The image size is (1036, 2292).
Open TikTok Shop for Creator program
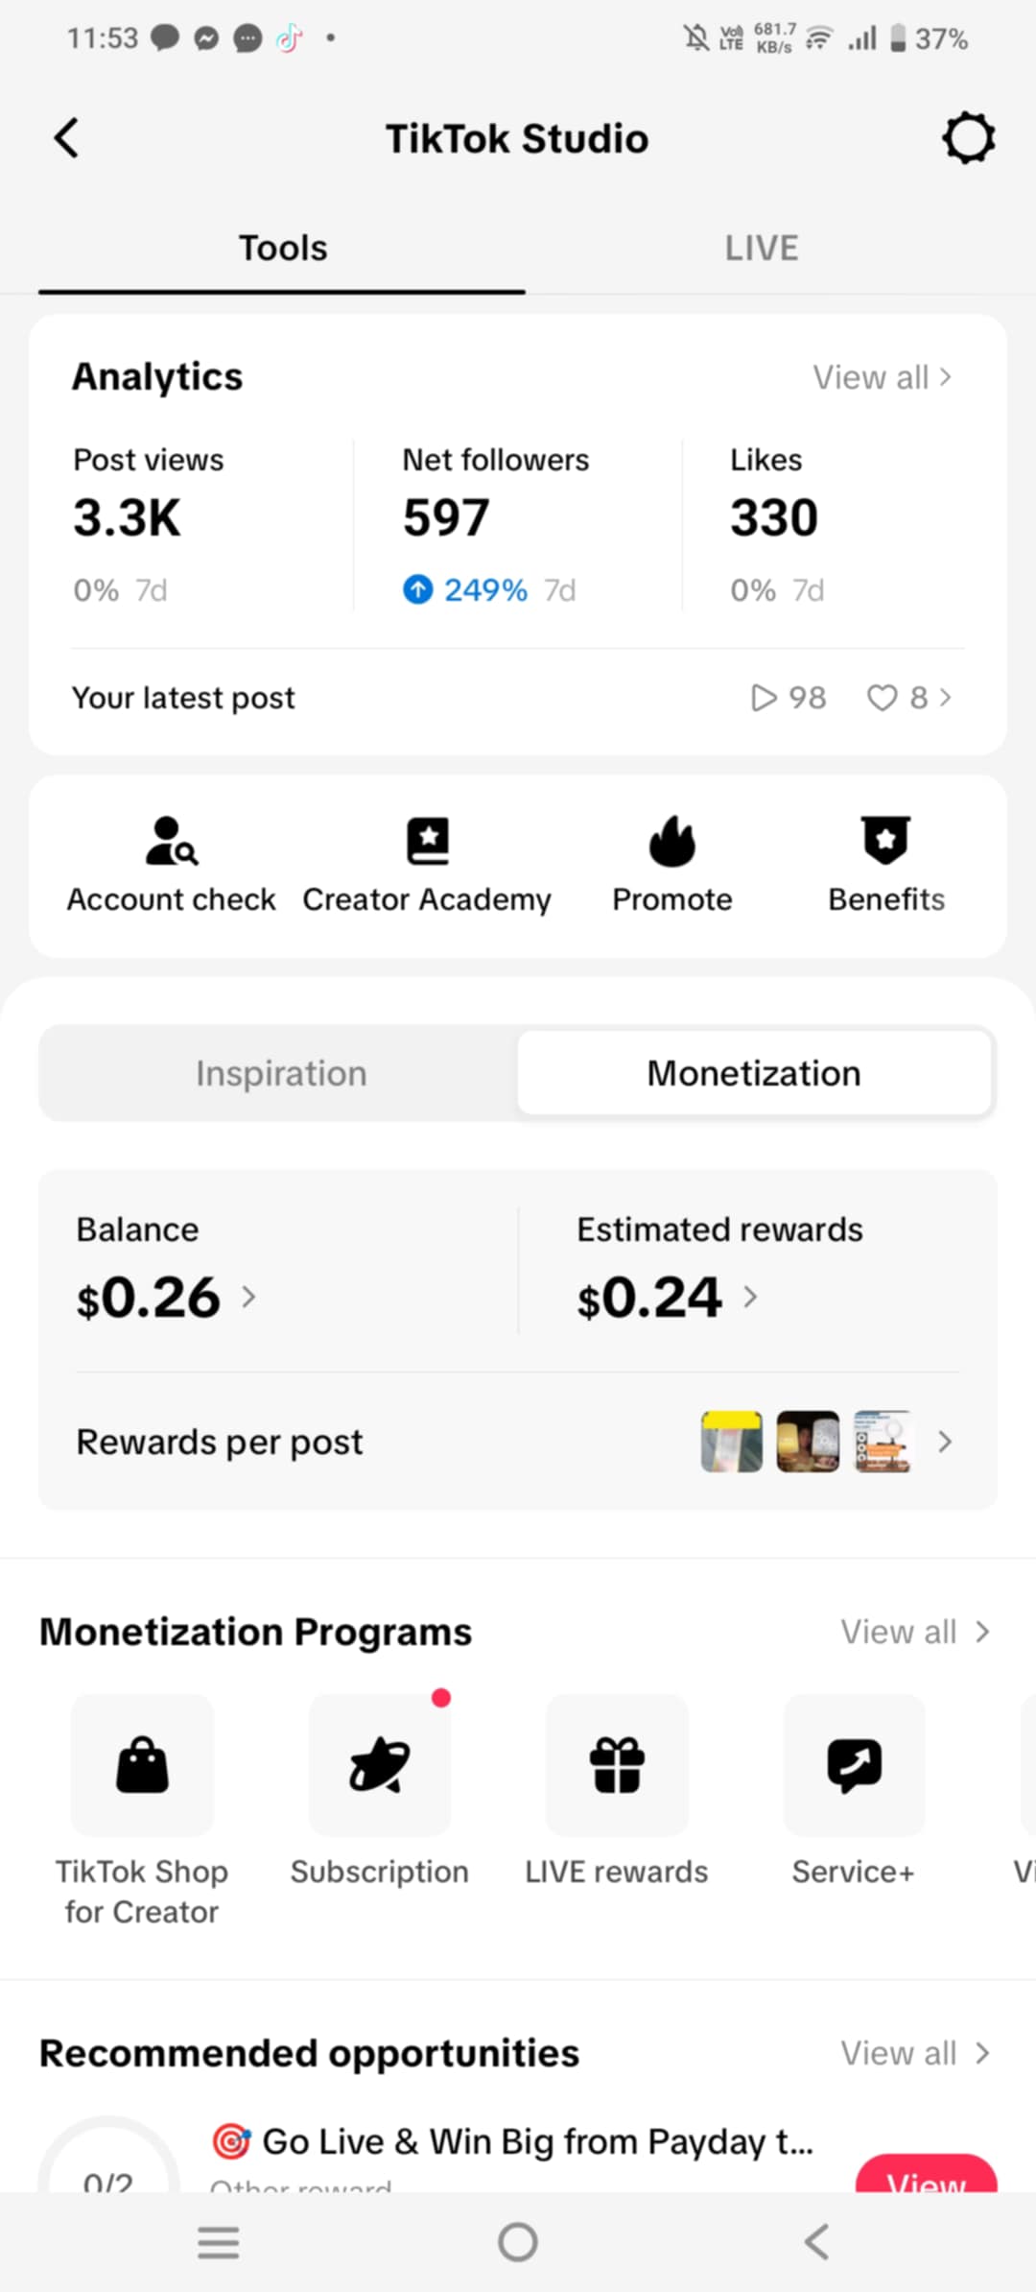(x=142, y=1766)
